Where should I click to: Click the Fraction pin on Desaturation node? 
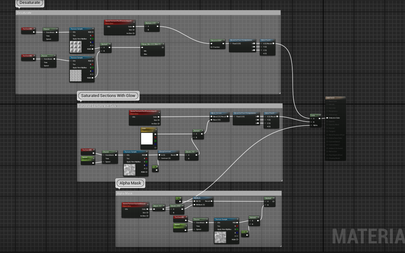(x=212, y=47)
